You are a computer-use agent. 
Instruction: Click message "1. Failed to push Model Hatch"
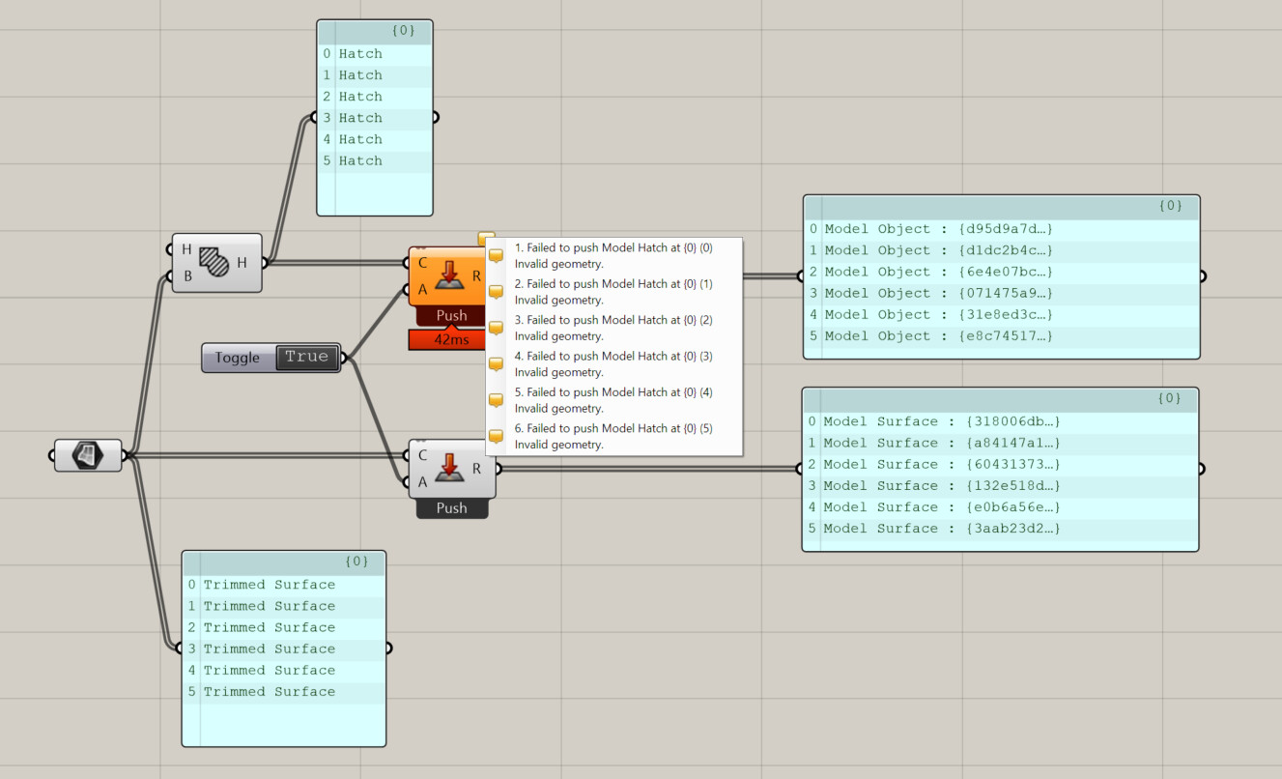click(614, 256)
